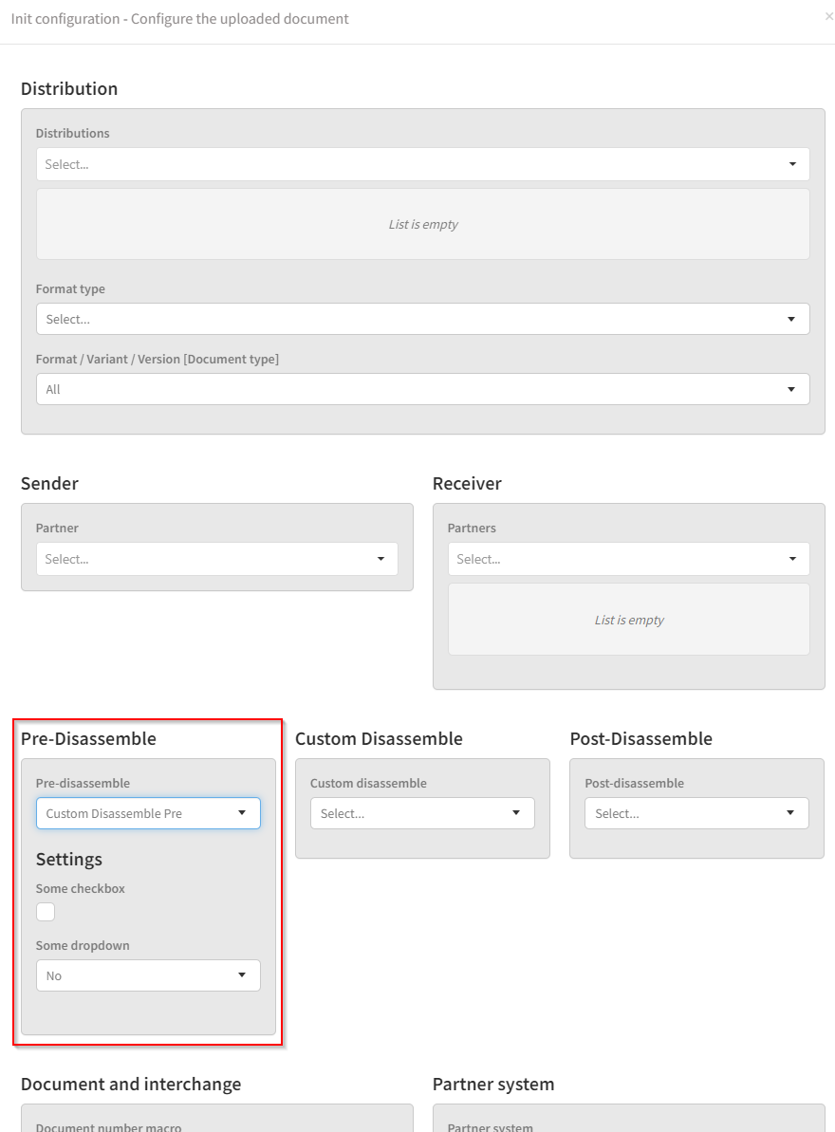Click the Receiver Partners dropdown caret

click(792, 559)
